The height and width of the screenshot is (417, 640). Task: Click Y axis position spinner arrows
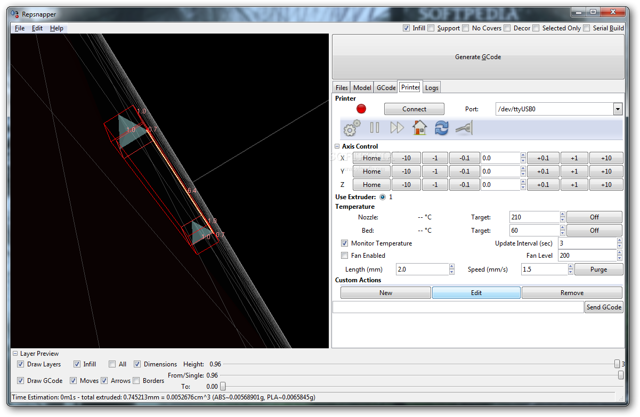[x=523, y=171]
